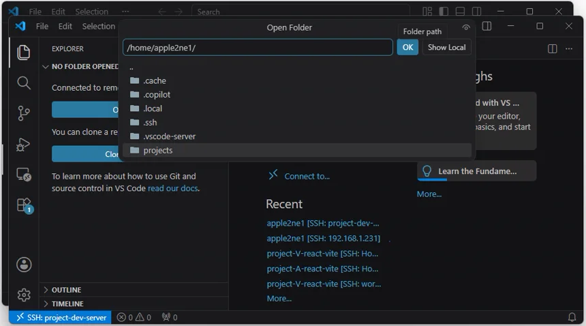
Task: Toggle secondary side bar layout icon
Action: tap(487, 26)
